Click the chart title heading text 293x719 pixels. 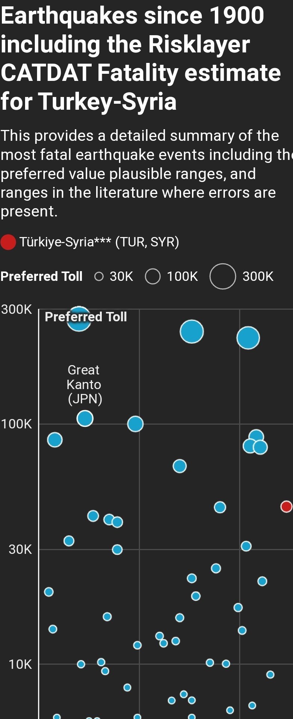click(x=141, y=58)
